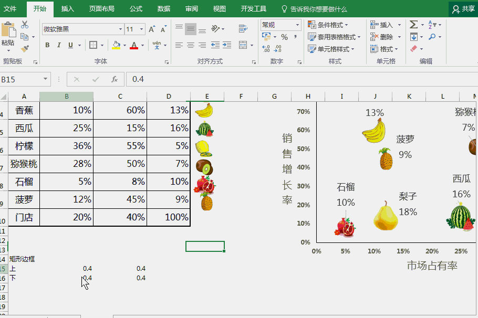Click the Find magnifier icon

coord(432,36)
